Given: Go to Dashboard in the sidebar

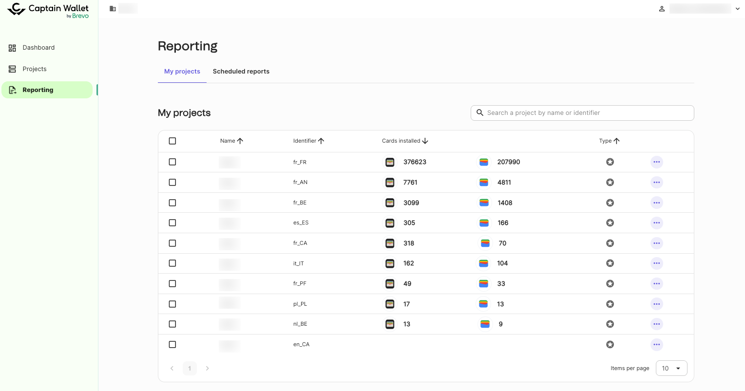Looking at the screenshot, I should pyautogui.click(x=38, y=48).
